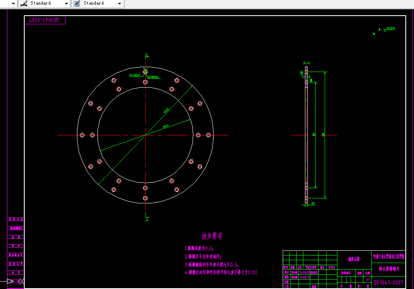414x289 pixels.
Task: Click the Table Style brush icon
Action: point(77,3)
